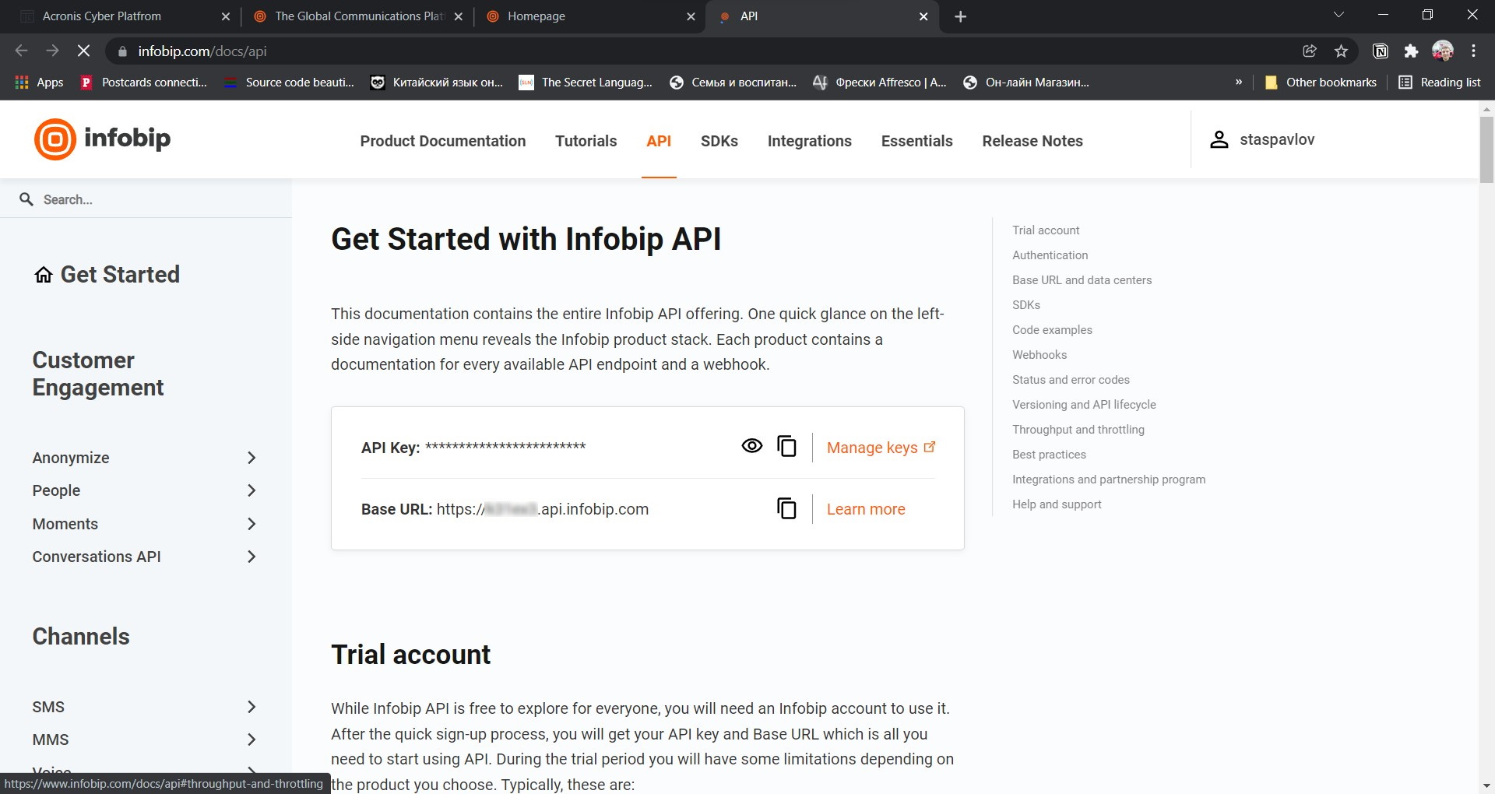
Task: Select the API nav item
Action: pos(659,141)
